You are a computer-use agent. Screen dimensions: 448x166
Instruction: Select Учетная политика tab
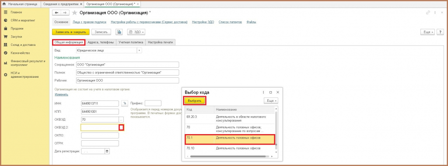131,42
